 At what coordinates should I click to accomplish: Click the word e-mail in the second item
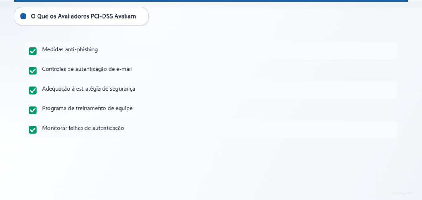tap(124, 69)
